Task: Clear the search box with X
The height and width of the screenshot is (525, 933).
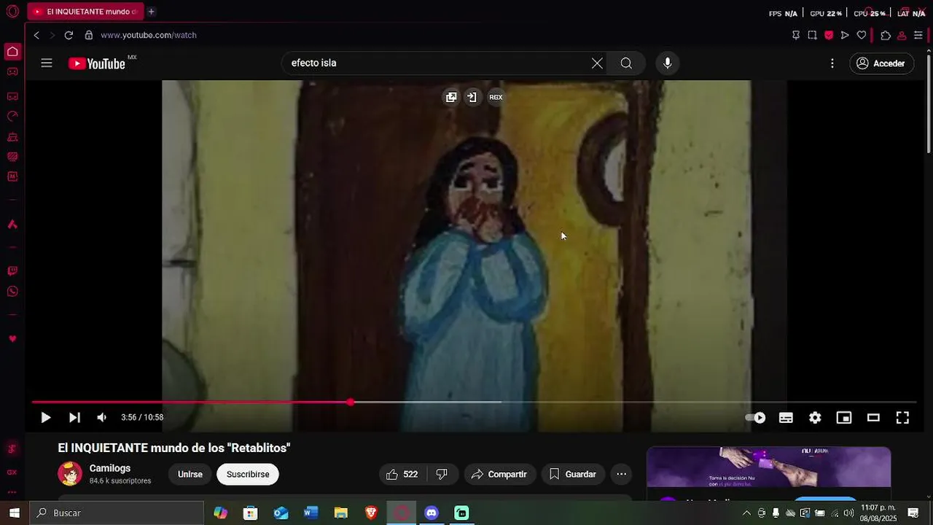Action: (597, 63)
